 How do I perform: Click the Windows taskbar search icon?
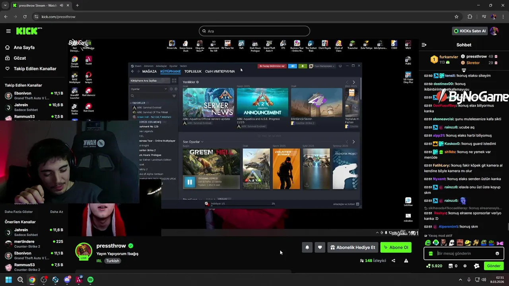20,280
